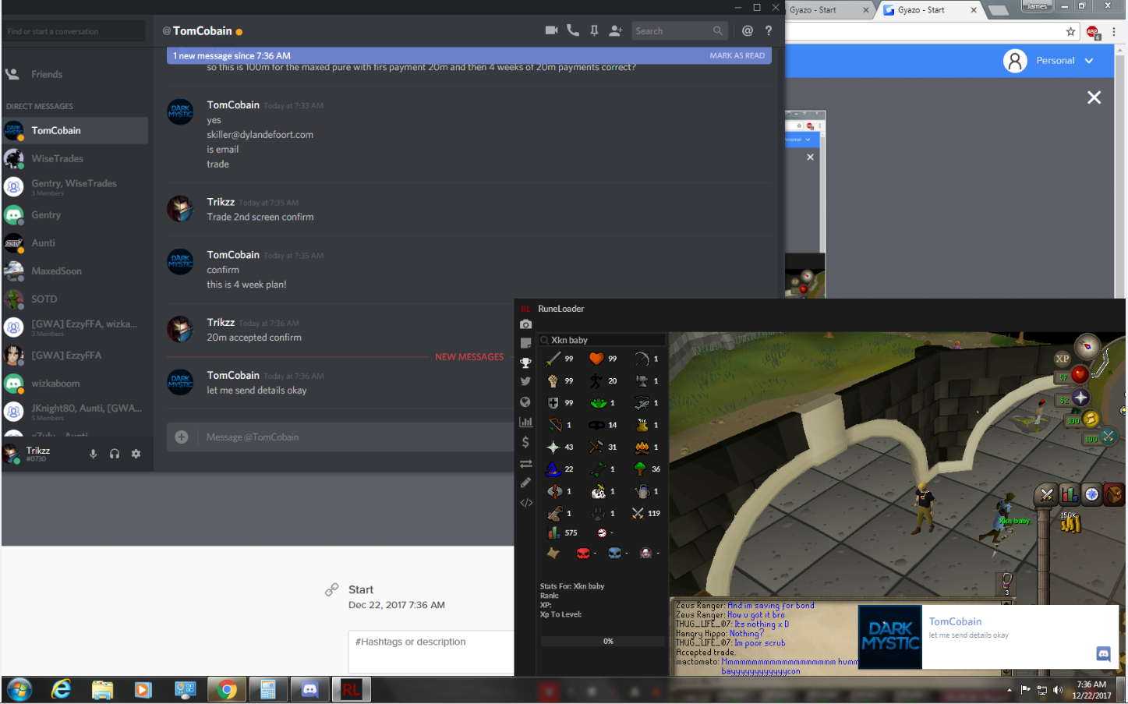Click the Magic wizard hat skill icon

[553, 469]
